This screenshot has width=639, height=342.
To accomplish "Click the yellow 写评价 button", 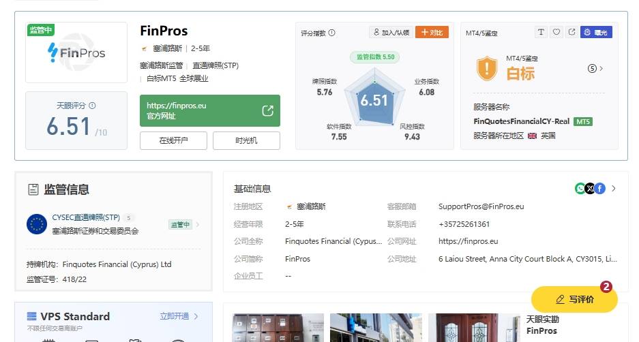I will tap(575, 299).
